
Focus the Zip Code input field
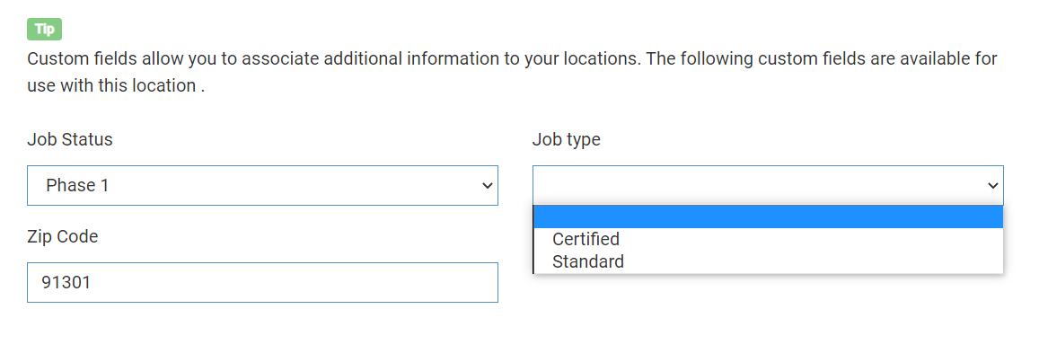(x=262, y=282)
